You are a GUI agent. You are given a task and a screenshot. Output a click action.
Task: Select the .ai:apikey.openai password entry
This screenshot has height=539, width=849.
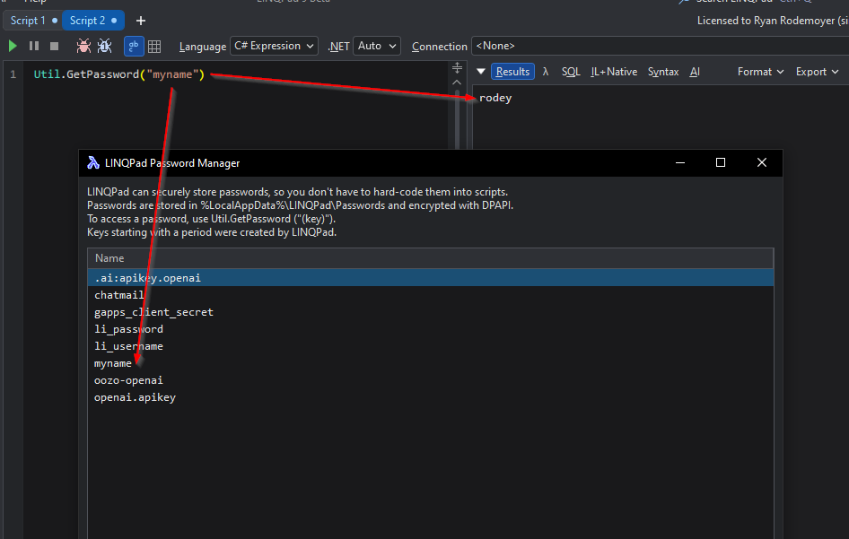431,278
